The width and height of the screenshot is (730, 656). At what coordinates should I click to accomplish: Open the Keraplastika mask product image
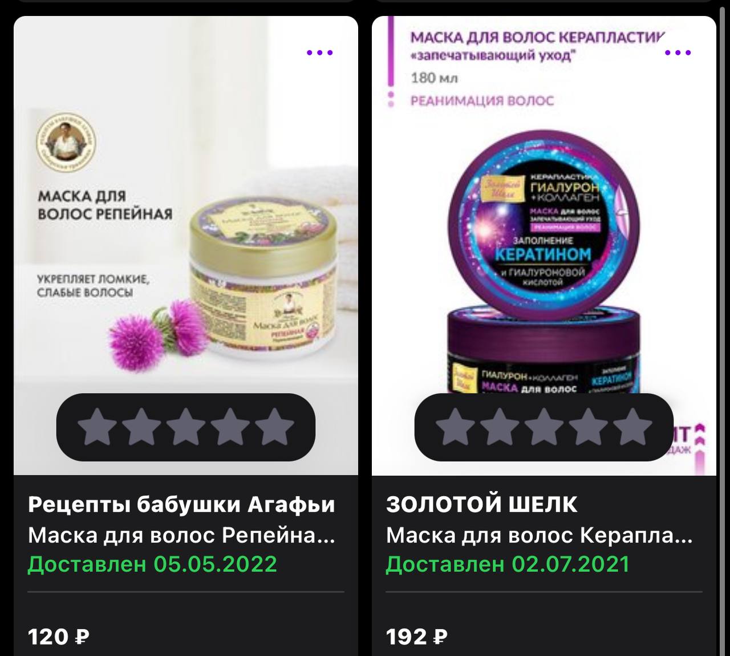point(544,245)
